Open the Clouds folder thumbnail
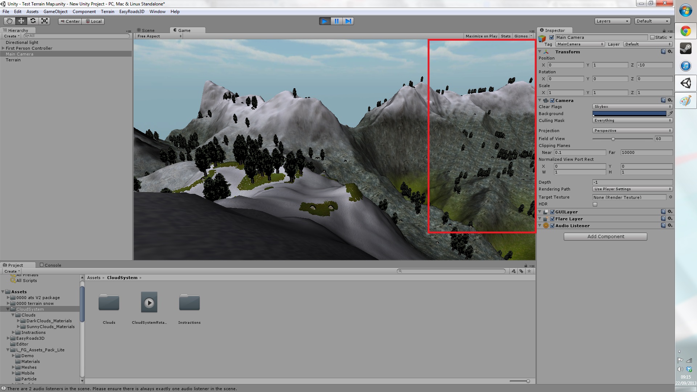Screen dimensions: 697x392 tap(109, 302)
